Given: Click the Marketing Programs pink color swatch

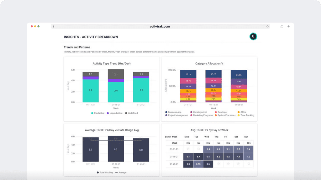Looking at the screenshot, I should point(192,115).
